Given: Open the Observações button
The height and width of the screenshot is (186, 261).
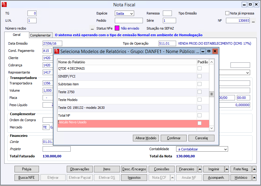Looking at the screenshot, I should click(79, 169).
